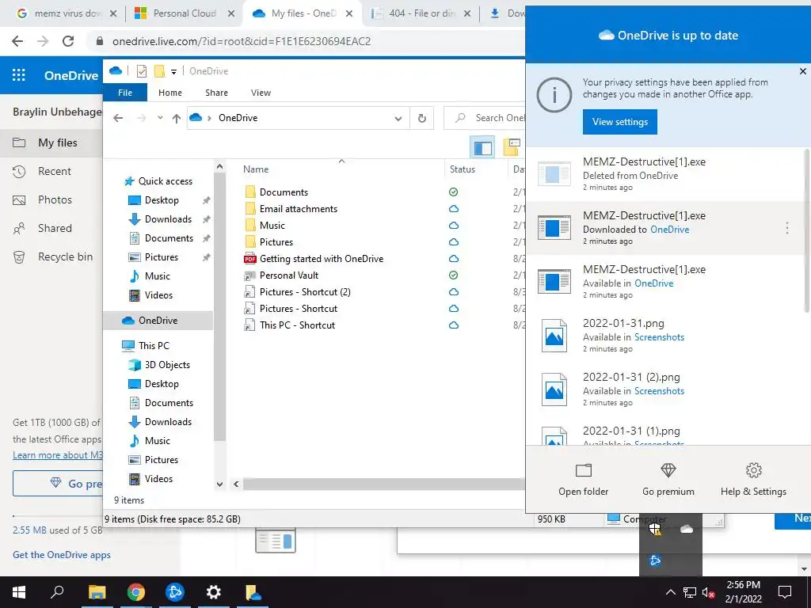
Task: Click the 'Deleted from OneDrive' MEMZ activity entry
Action: (665, 173)
